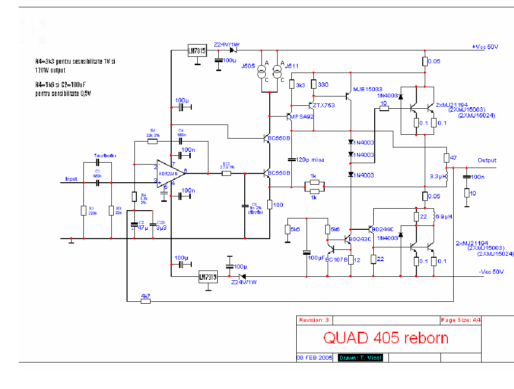Click the ZTX753 transistor symbol
The height and width of the screenshot is (389, 514).
click(311, 105)
